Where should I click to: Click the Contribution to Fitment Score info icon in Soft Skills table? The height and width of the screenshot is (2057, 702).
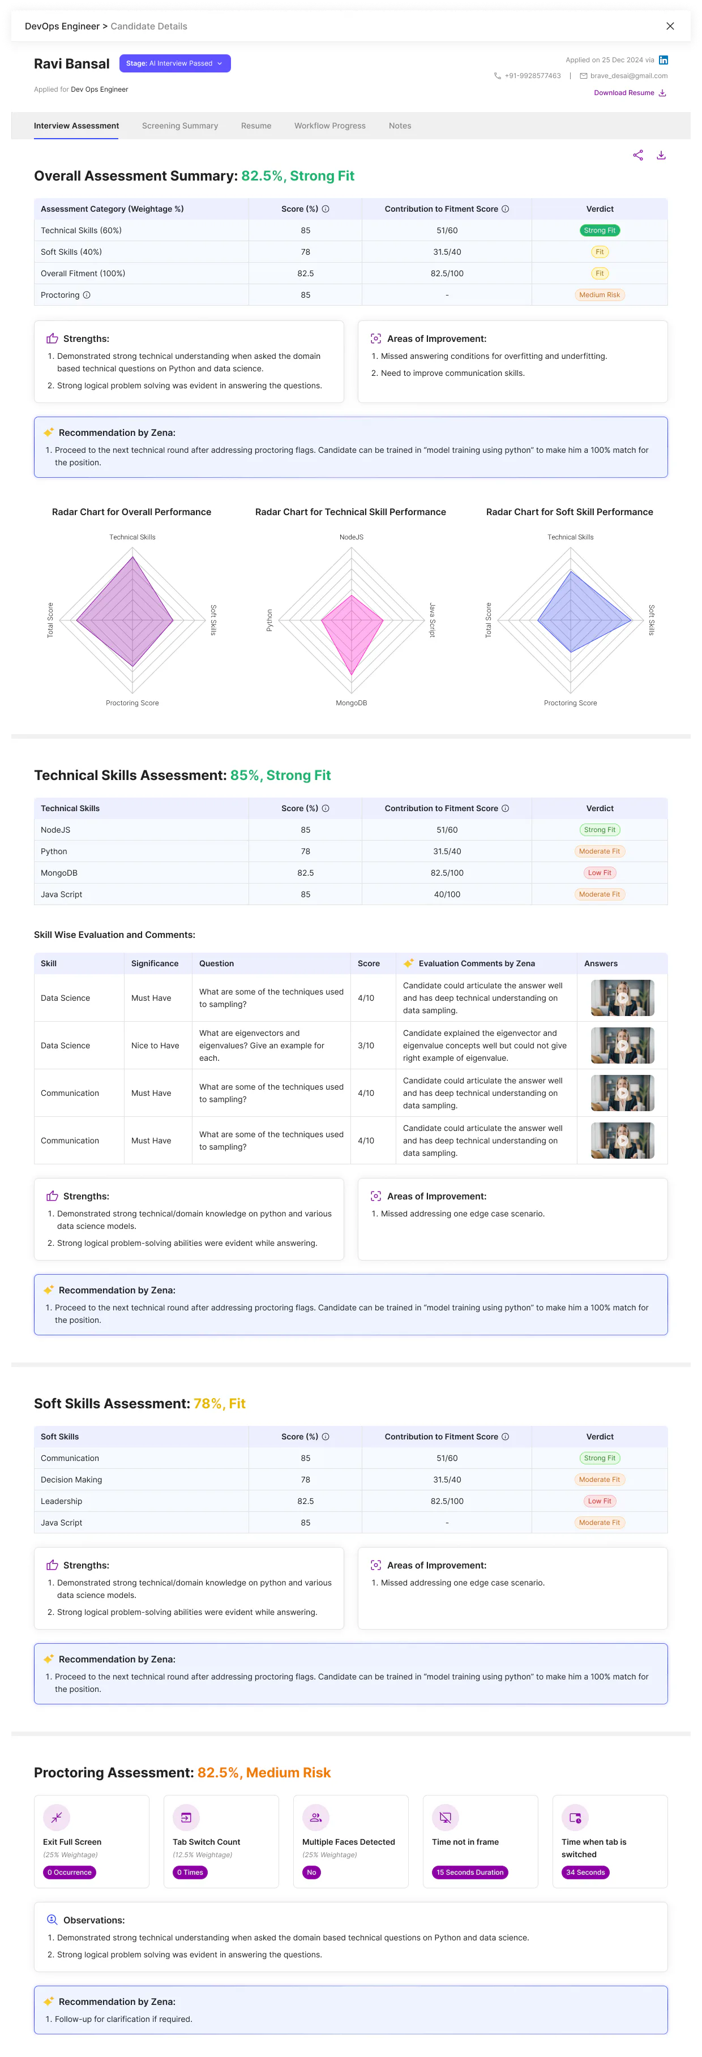[505, 1437]
